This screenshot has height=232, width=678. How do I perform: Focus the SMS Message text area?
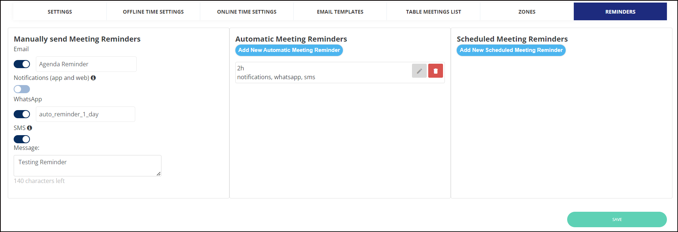[88, 166]
